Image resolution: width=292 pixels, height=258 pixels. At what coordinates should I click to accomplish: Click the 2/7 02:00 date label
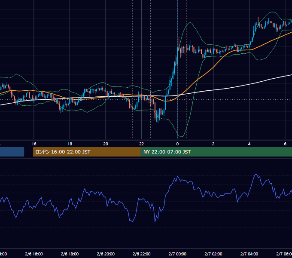coord(213,254)
